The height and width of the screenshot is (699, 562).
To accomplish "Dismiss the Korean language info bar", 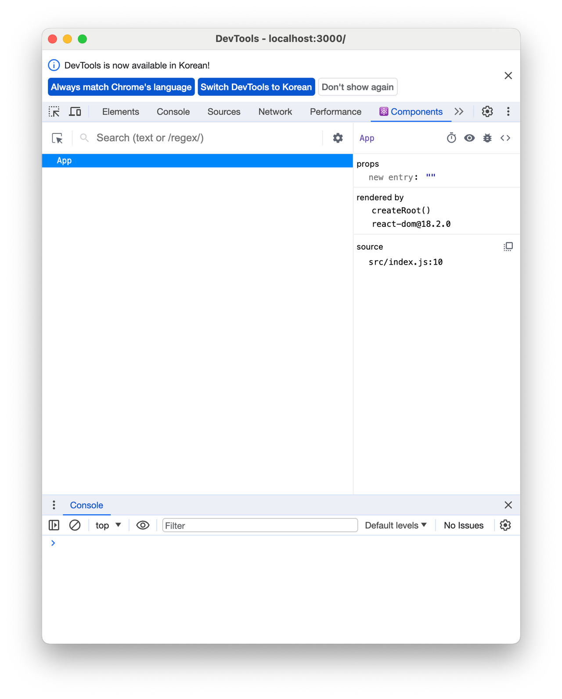I will point(508,75).
